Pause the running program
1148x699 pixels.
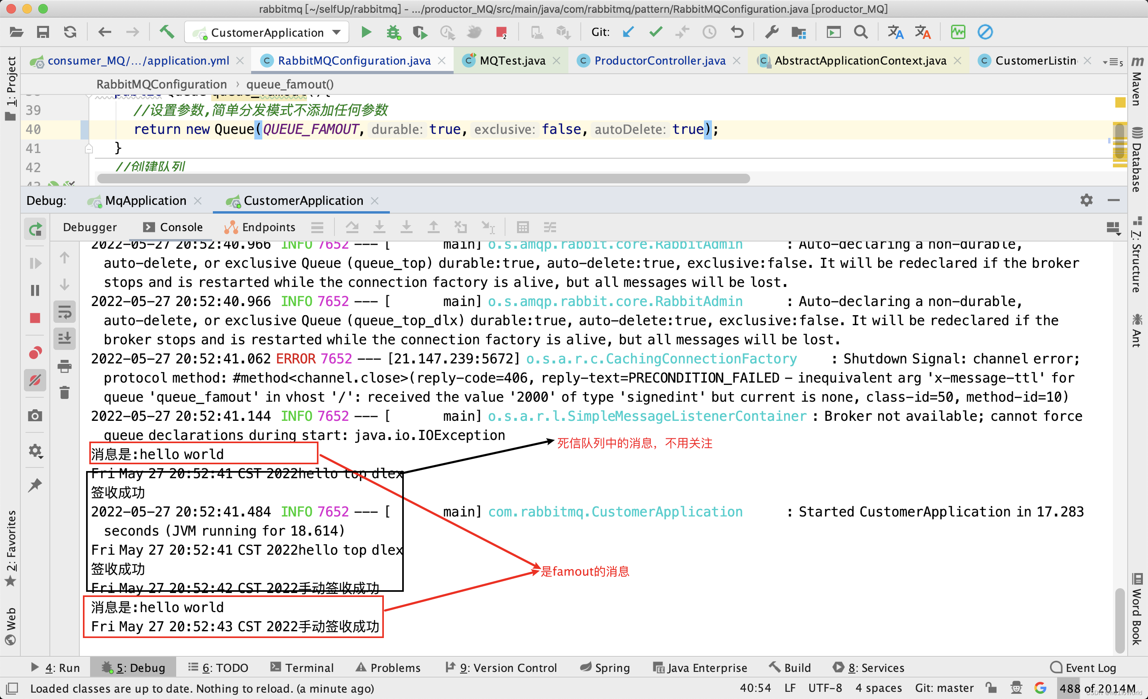(x=35, y=290)
